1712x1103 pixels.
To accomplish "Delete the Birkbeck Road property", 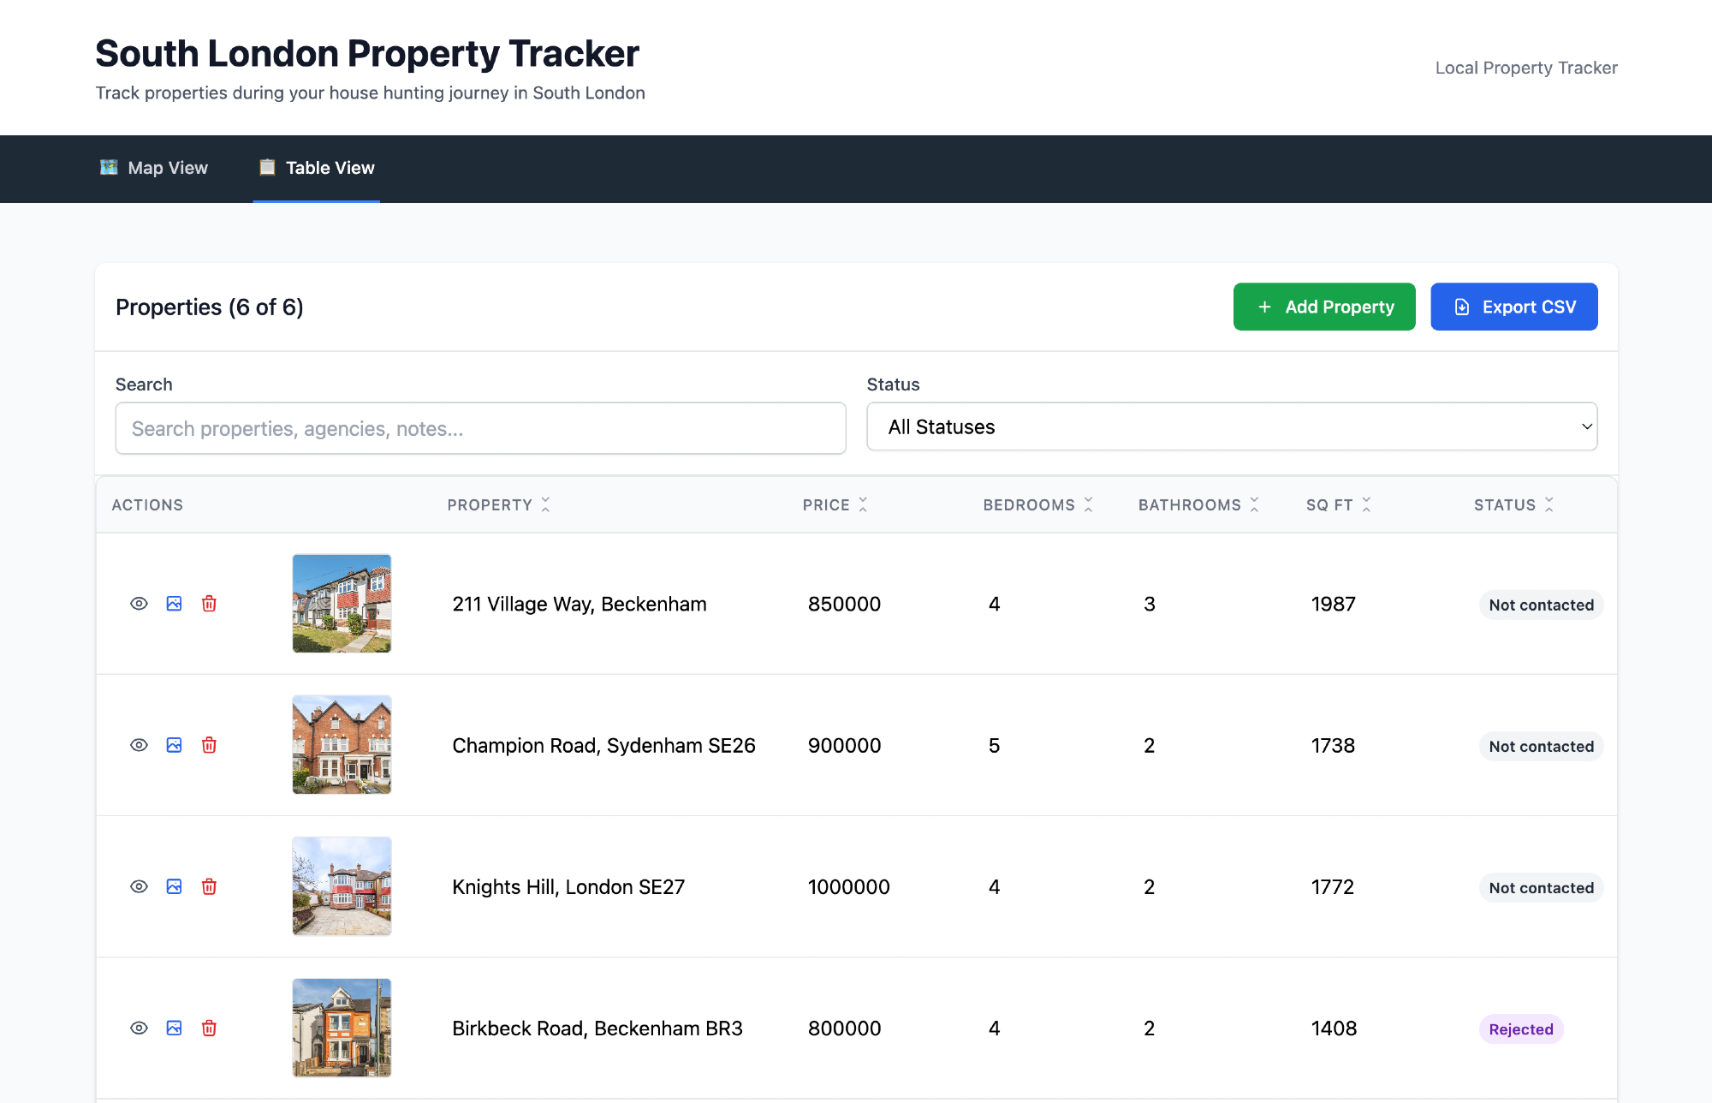I will [209, 1028].
